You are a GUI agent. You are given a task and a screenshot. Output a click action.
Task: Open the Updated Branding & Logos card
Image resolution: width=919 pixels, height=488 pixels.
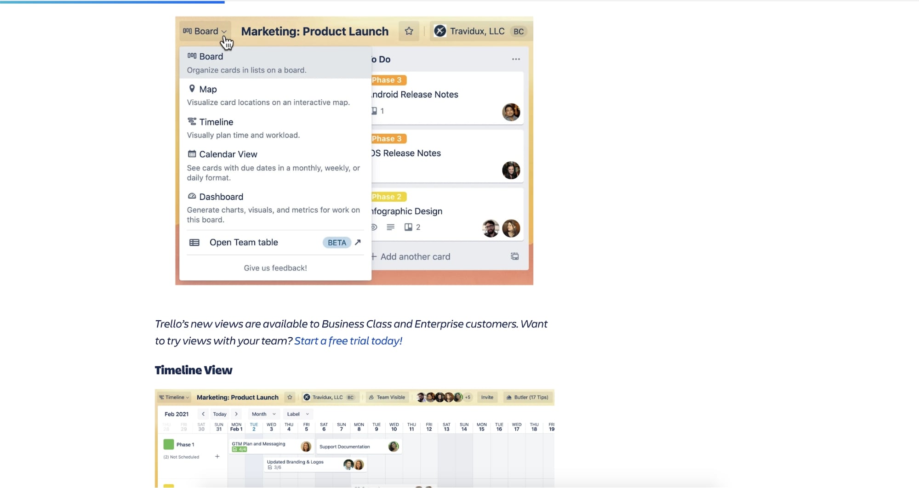(x=315, y=465)
